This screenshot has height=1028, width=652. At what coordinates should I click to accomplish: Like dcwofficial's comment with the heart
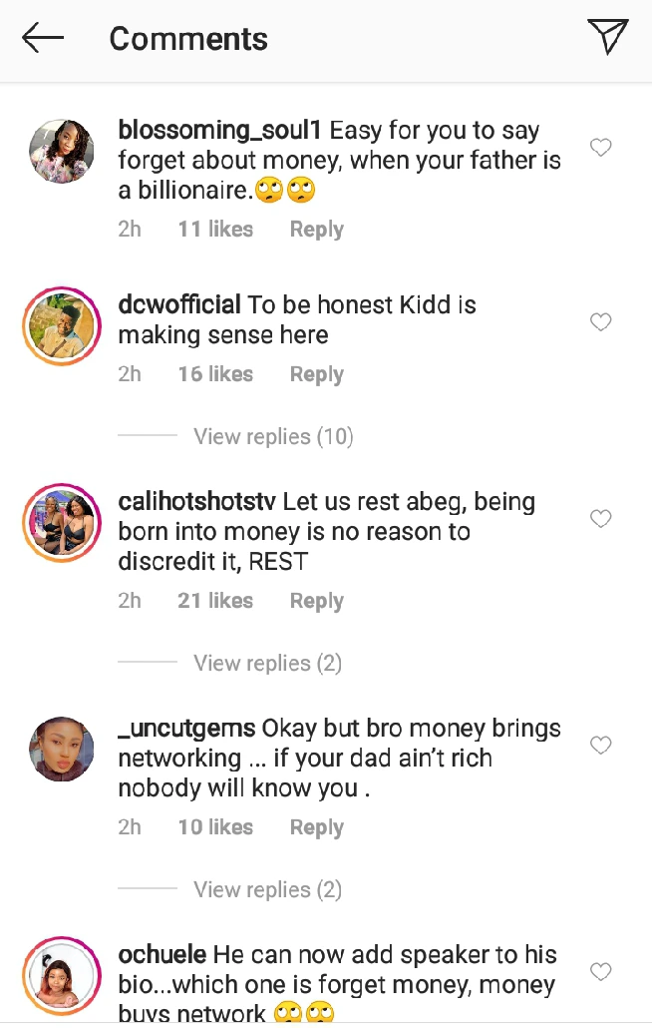click(600, 322)
